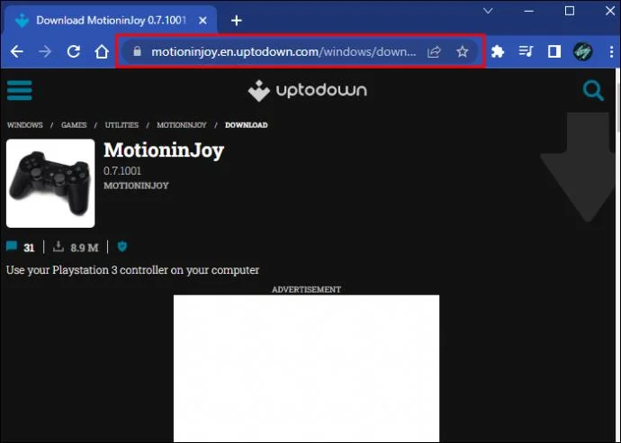This screenshot has width=621, height=443.
Task: Open the browser home page
Action: [x=102, y=51]
